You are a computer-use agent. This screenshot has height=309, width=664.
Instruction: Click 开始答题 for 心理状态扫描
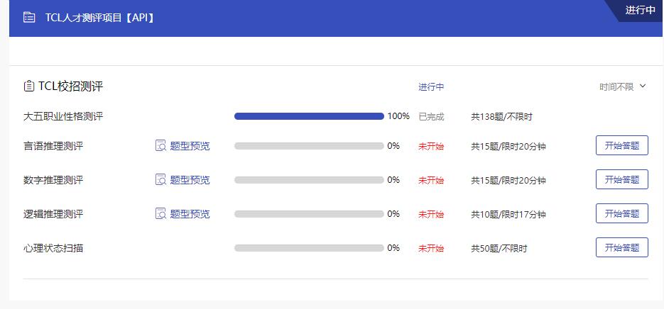click(x=621, y=248)
